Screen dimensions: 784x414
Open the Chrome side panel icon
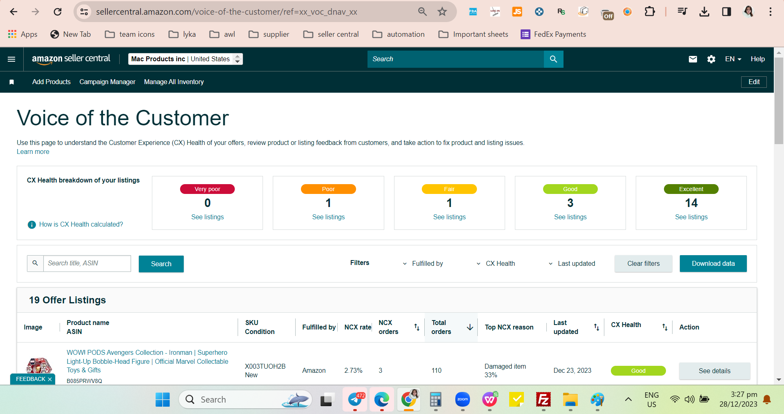(x=726, y=12)
